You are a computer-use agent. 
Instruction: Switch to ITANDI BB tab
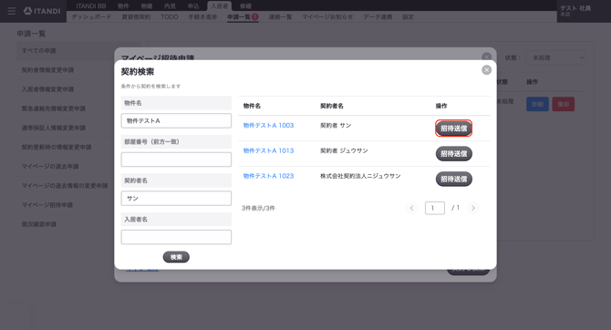(x=91, y=5)
